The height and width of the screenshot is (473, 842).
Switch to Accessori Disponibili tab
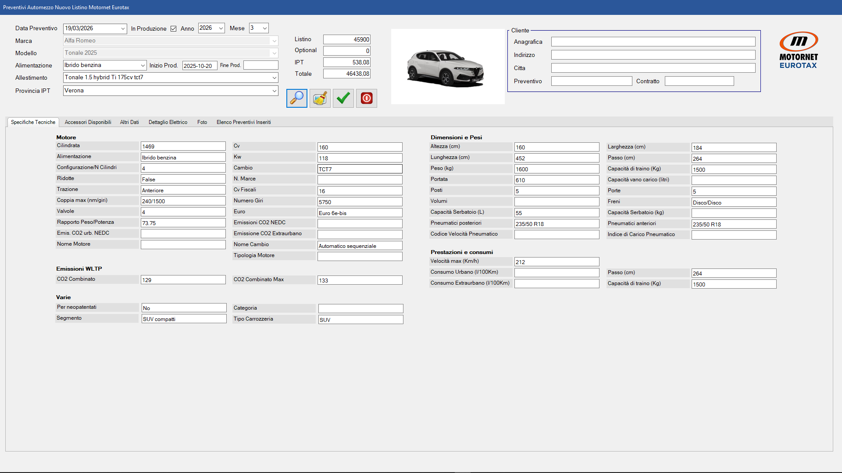click(88, 122)
